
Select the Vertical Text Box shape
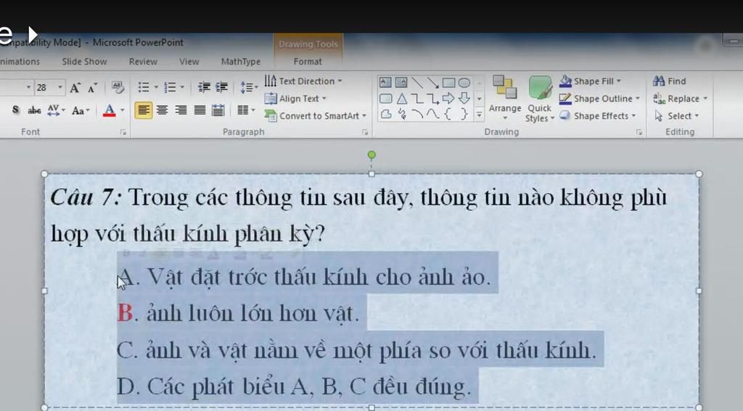click(401, 83)
